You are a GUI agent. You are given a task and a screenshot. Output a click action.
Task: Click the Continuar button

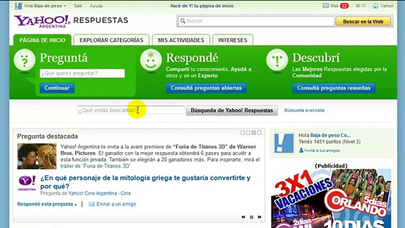point(57,88)
